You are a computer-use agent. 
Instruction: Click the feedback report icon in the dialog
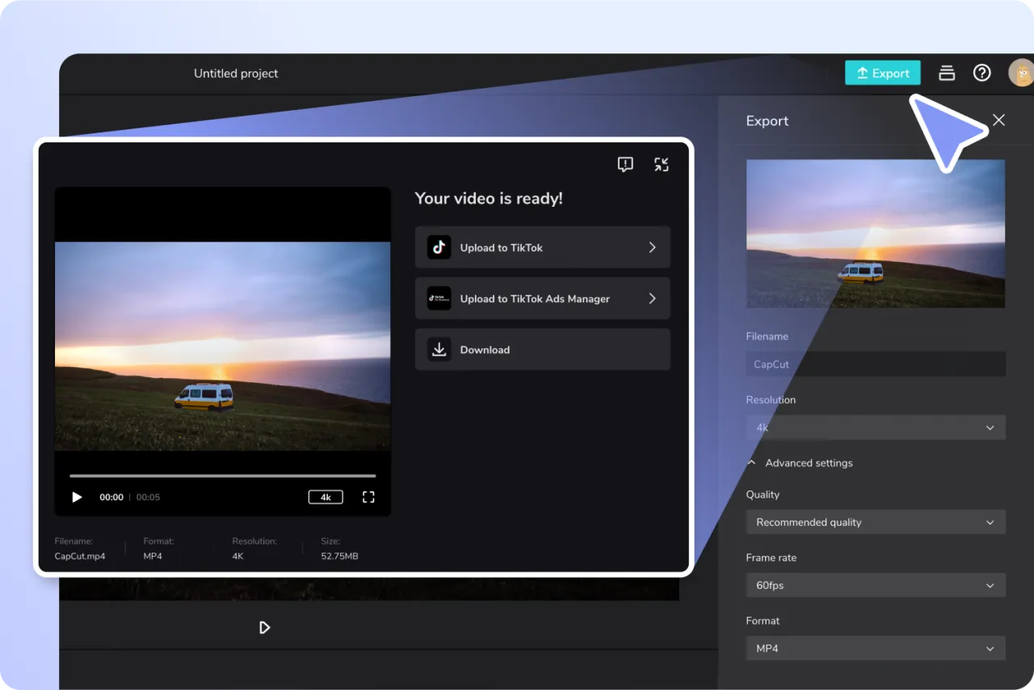[625, 165]
